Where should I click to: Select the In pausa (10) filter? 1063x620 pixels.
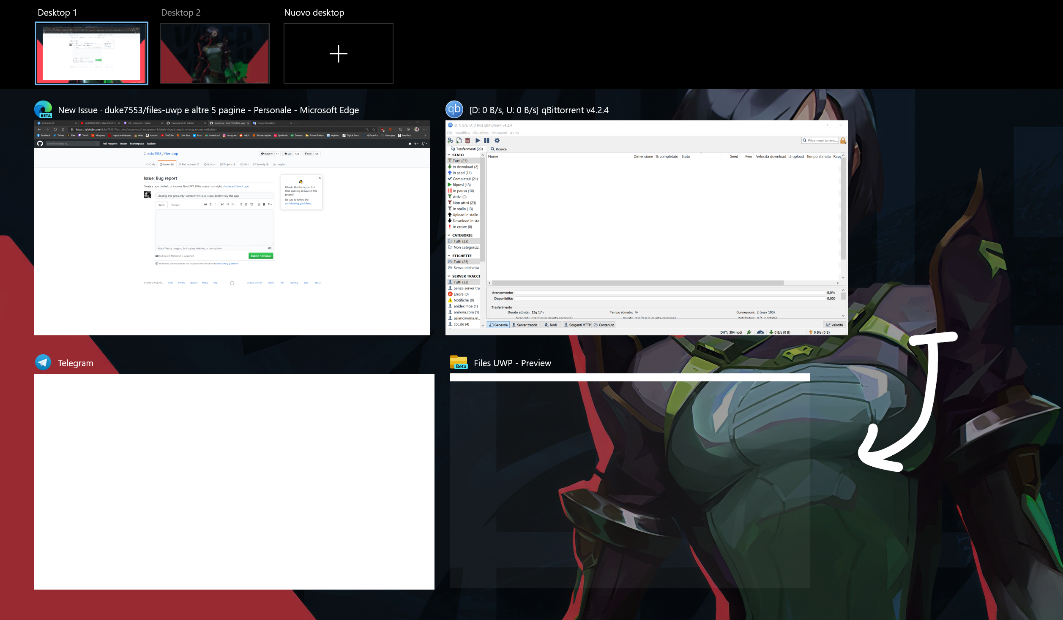463,191
